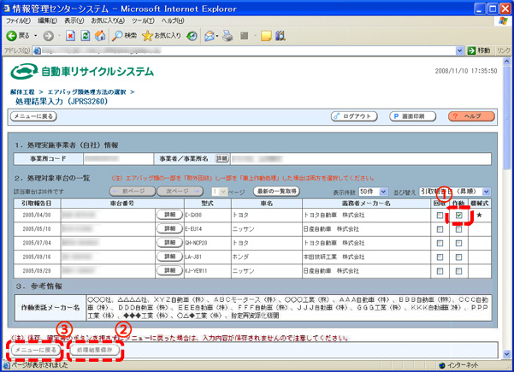
Task: Click the yellow notes toolbar icon
Action: point(266,36)
